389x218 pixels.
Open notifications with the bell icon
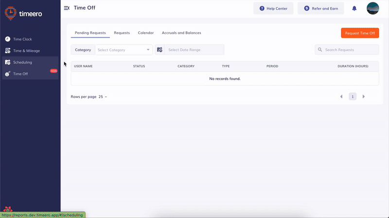click(354, 8)
